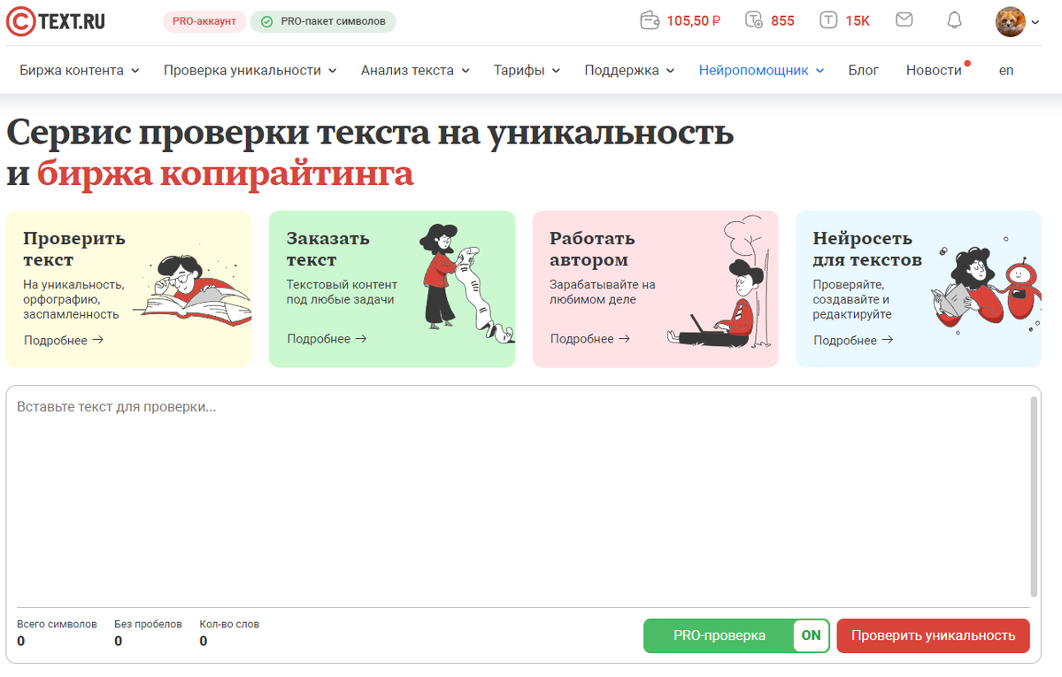1062x677 pixels.
Task: Click the text input area Вставьте текст для проверки
Action: (x=518, y=496)
